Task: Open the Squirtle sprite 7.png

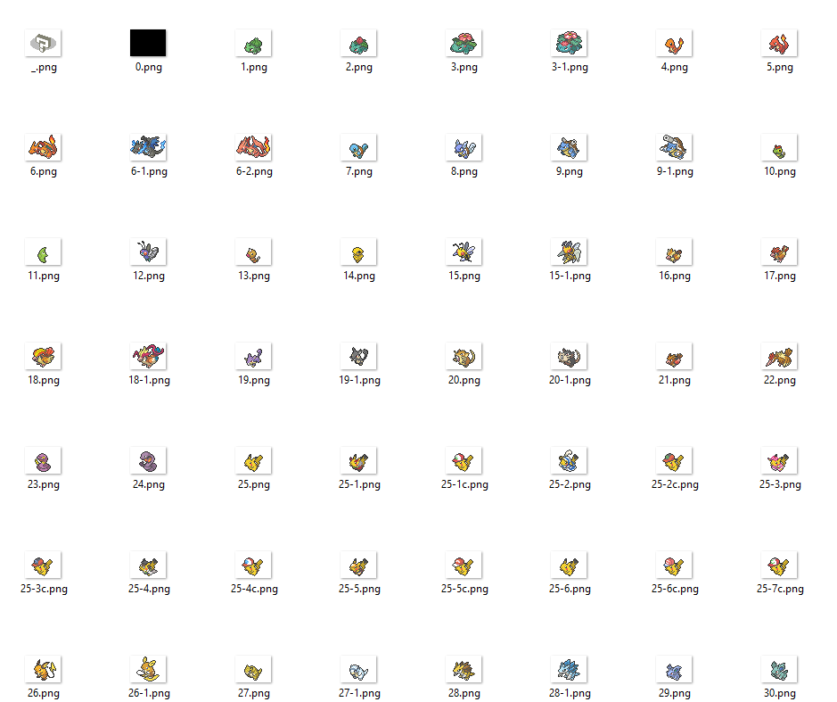Action: coord(358,146)
